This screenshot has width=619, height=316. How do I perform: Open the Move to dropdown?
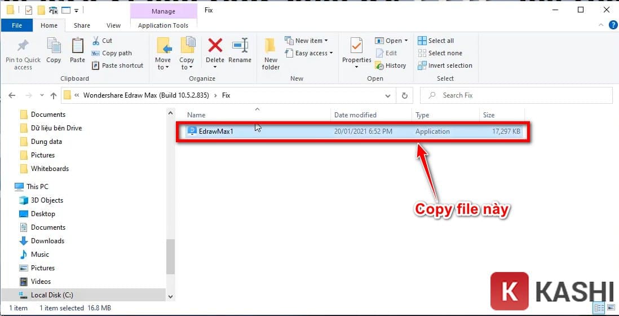tap(163, 54)
